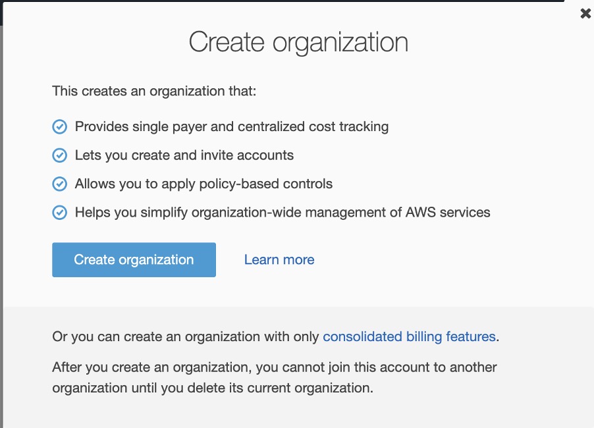Click the dimmed backdrop strip left of dialog
Screen dimensions: 594x428
pyautogui.click(x=1, y=198)
